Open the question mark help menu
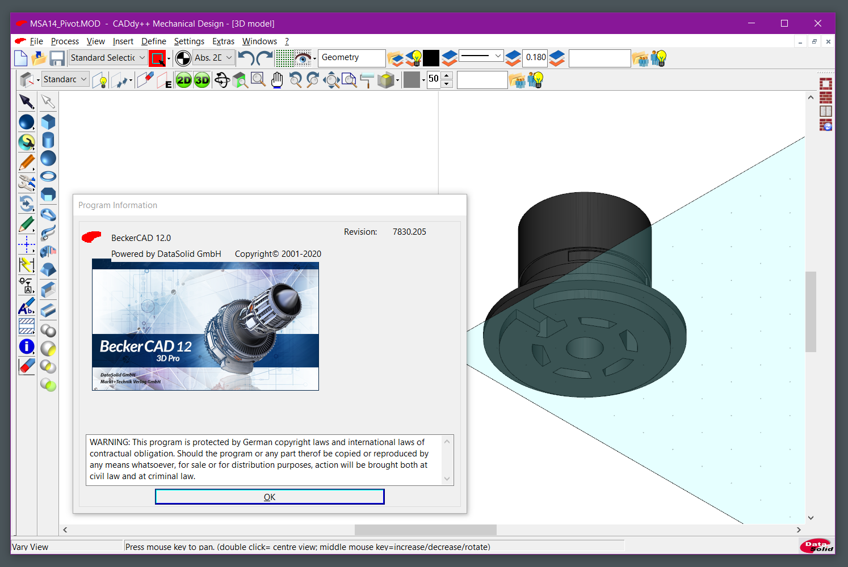The image size is (848, 567). pos(287,41)
